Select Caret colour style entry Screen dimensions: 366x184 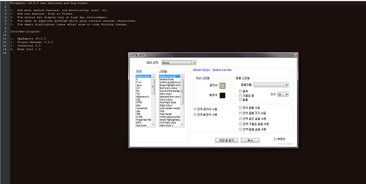click(170, 99)
